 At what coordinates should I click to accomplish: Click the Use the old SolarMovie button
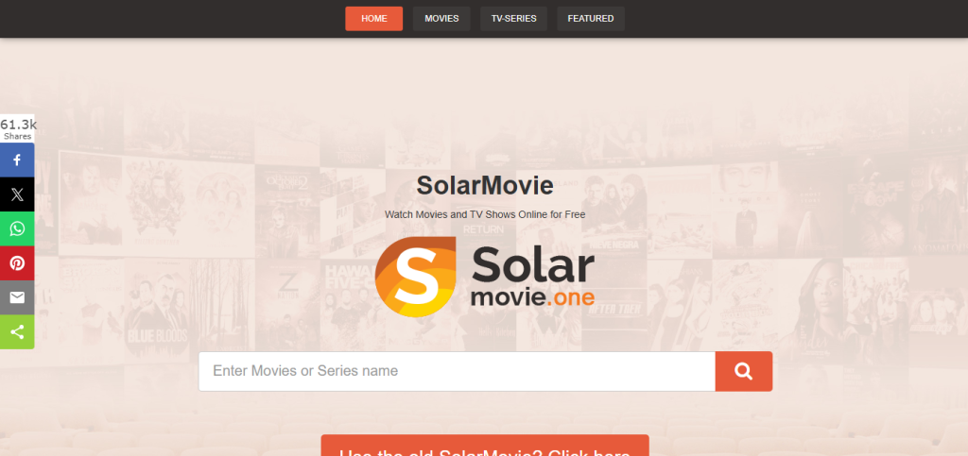coord(485,446)
